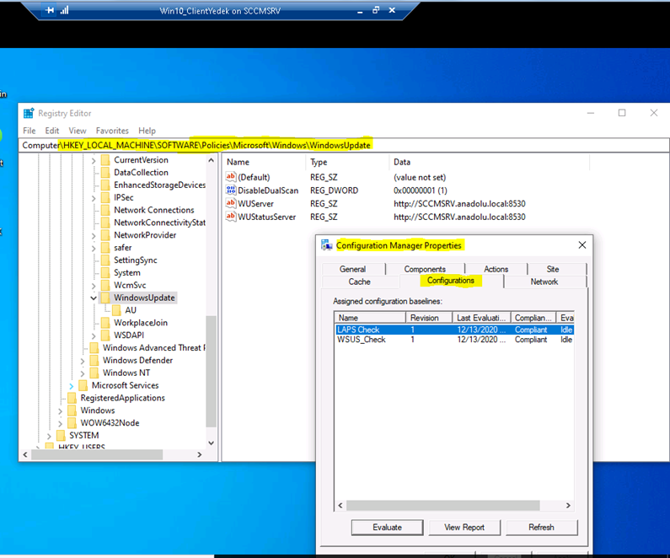The height and width of the screenshot is (558, 670).
Task: Expand the Windows NT registry key
Action: click(83, 373)
